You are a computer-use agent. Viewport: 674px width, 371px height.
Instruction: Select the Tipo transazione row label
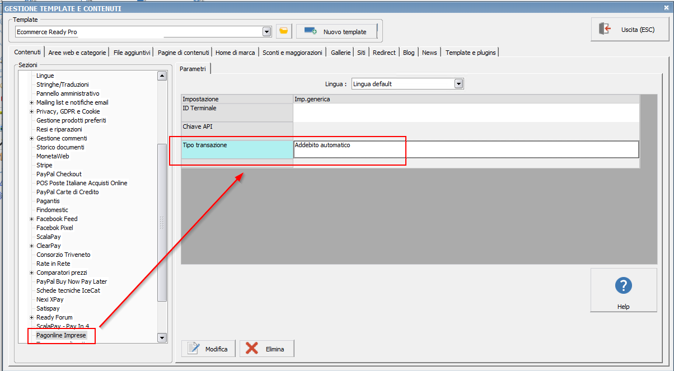tap(237, 149)
